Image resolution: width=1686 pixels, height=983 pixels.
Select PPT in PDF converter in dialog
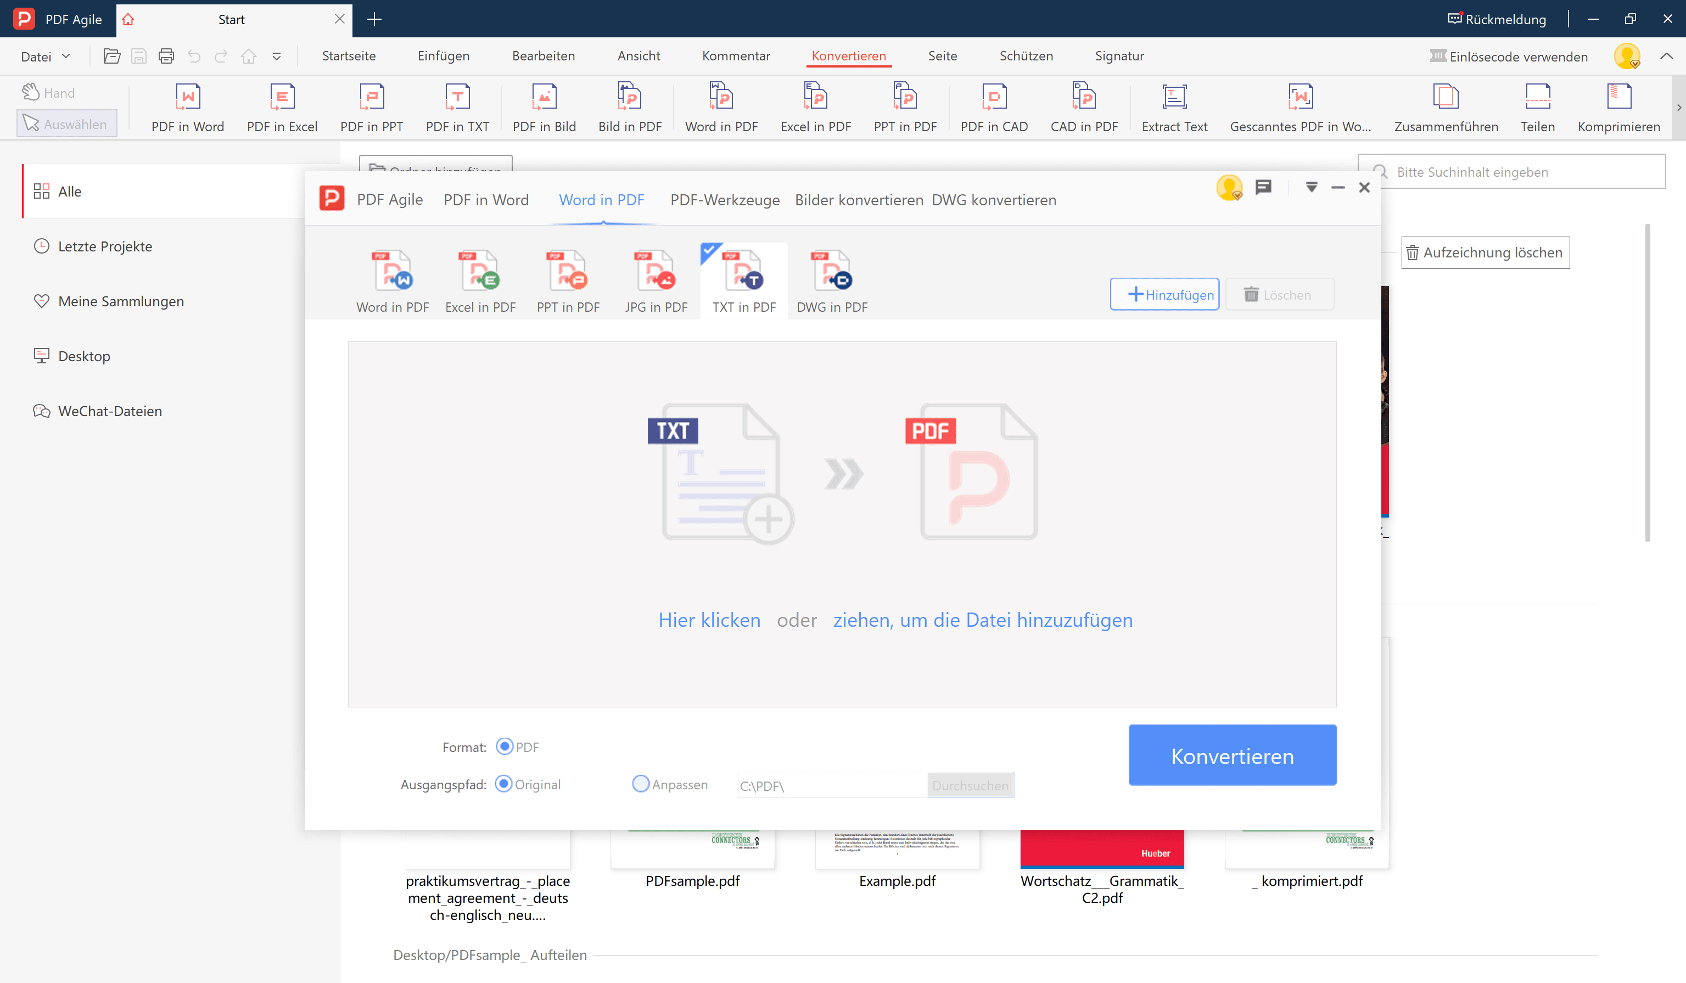pos(568,281)
